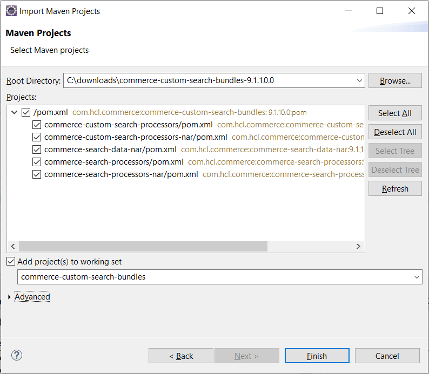The width and height of the screenshot is (429, 374).
Task: Click the Browse... button
Action: [395, 80]
